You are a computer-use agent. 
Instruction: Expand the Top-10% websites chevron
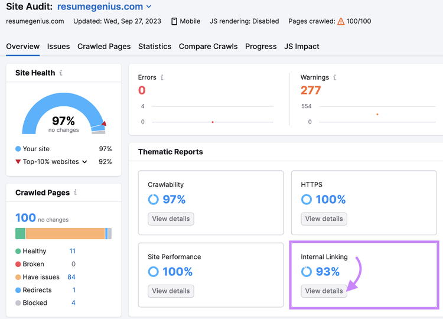point(84,162)
